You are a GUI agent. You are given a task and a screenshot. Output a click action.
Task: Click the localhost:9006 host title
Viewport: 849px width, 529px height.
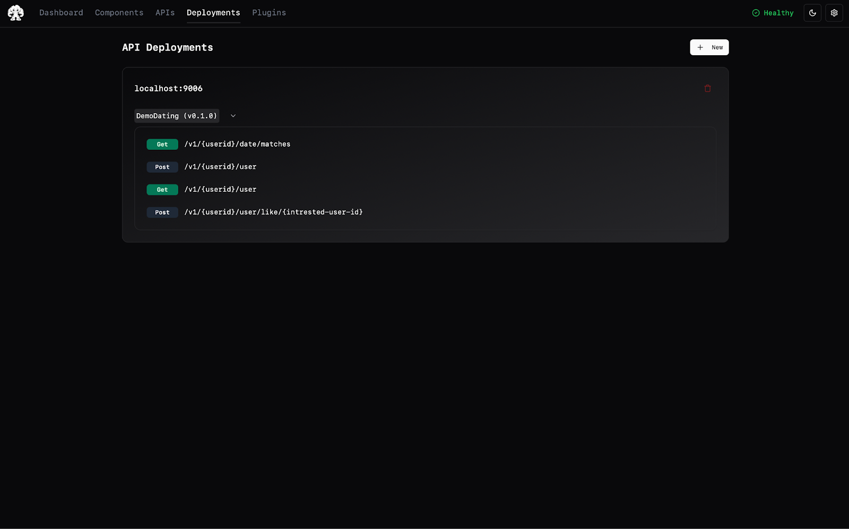click(168, 89)
